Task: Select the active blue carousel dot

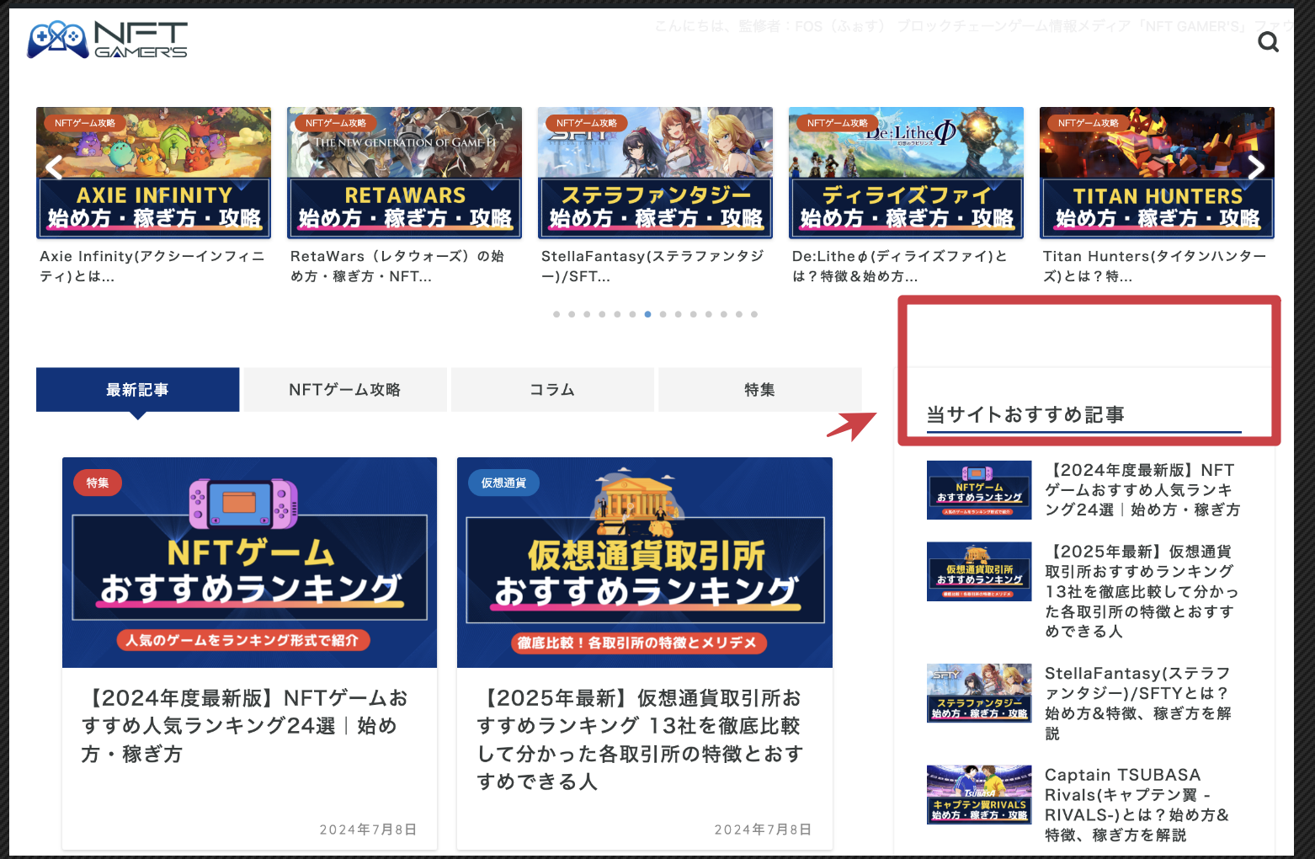Action: click(647, 314)
